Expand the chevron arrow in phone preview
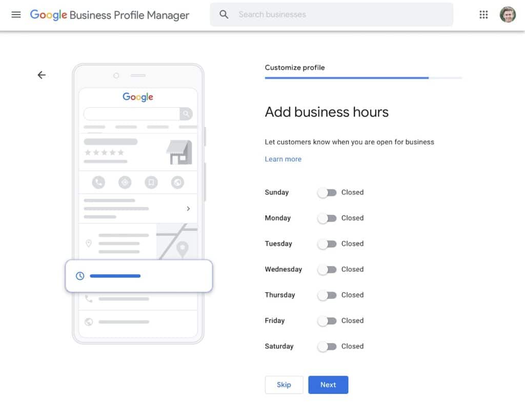525x409 pixels. pos(188,209)
